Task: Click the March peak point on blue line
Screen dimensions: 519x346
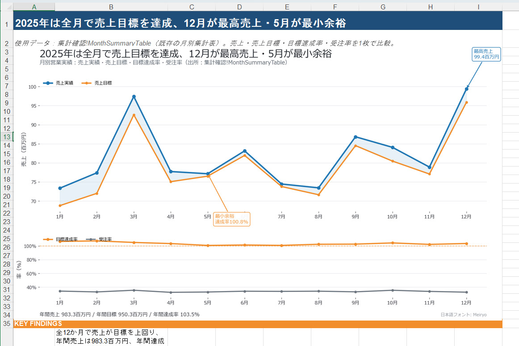Action: click(x=134, y=96)
